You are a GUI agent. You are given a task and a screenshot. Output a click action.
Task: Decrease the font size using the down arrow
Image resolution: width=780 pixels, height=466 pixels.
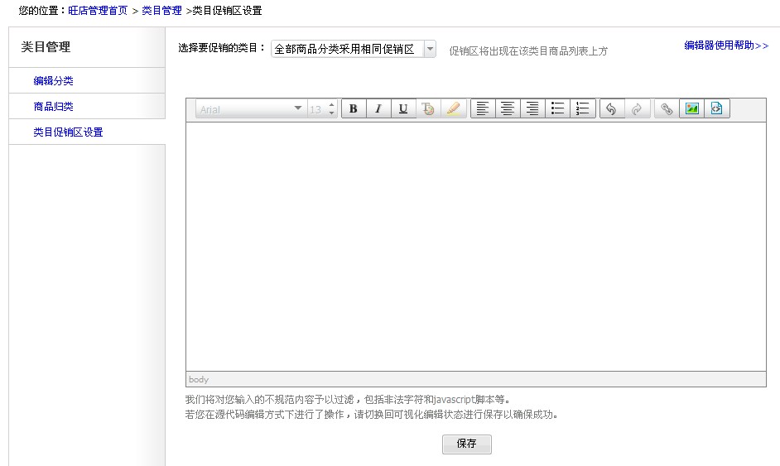[x=332, y=113]
